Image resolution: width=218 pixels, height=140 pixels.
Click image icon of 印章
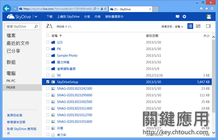pyautogui.click(x=53, y=128)
